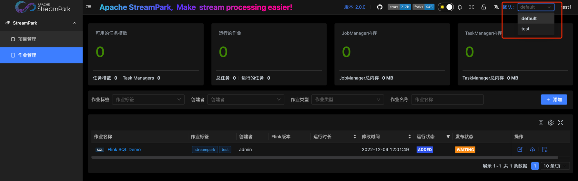Screen dimensions: 578x181
Task: Collapse the sidebar with the hamburger icon
Action: click(88, 7)
